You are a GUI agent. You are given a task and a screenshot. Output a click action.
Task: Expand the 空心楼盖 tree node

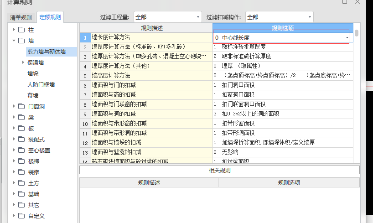[14, 150]
